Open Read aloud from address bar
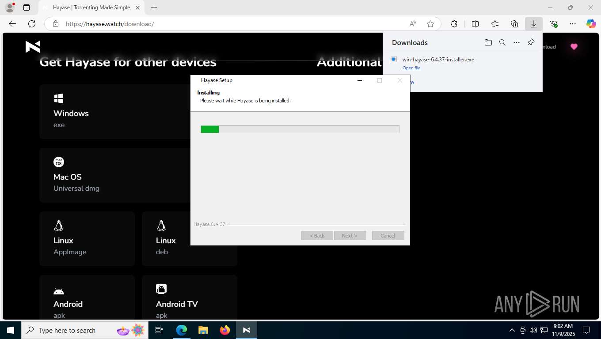Screen dimensions: 601x339 [412, 24]
